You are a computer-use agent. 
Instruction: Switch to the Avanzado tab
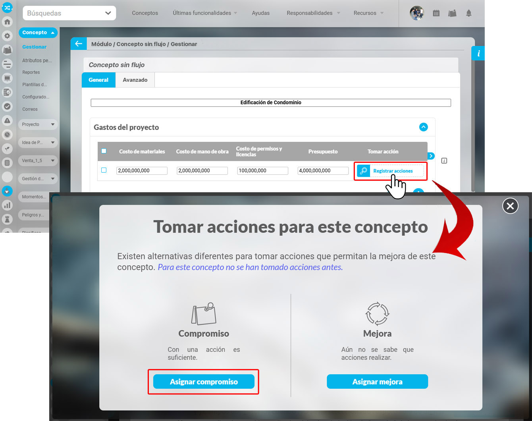(135, 80)
